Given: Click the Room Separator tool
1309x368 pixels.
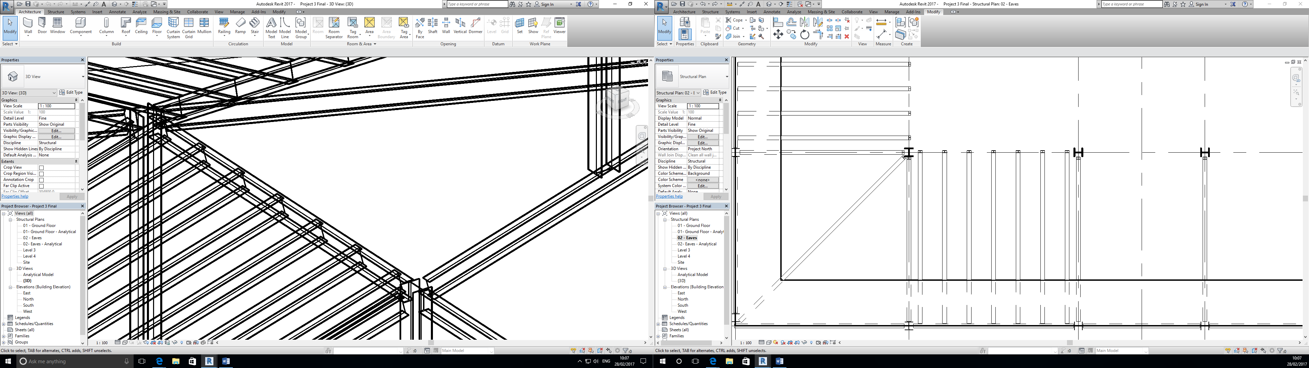Looking at the screenshot, I should (334, 28).
